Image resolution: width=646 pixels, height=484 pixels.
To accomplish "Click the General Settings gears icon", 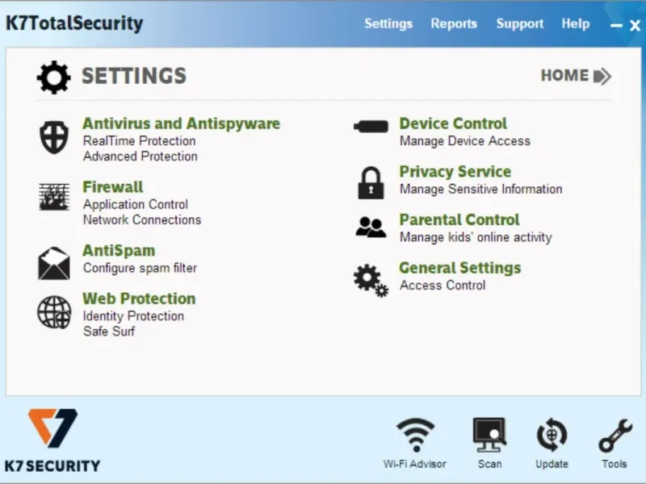I will [371, 280].
